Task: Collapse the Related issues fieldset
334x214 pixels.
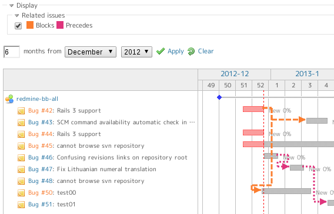Action: tap(17, 15)
